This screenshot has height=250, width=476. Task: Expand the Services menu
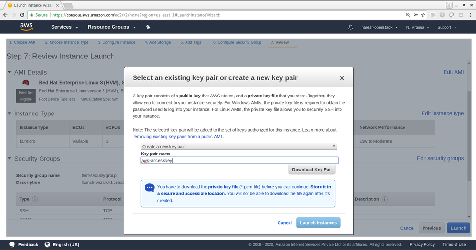click(64, 27)
